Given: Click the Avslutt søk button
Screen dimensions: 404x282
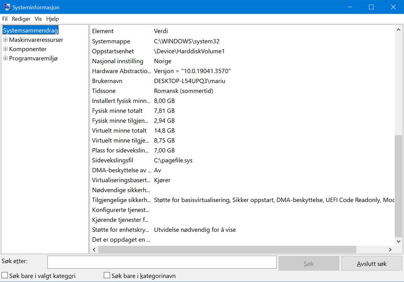Looking at the screenshot, I should tap(372, 263).
